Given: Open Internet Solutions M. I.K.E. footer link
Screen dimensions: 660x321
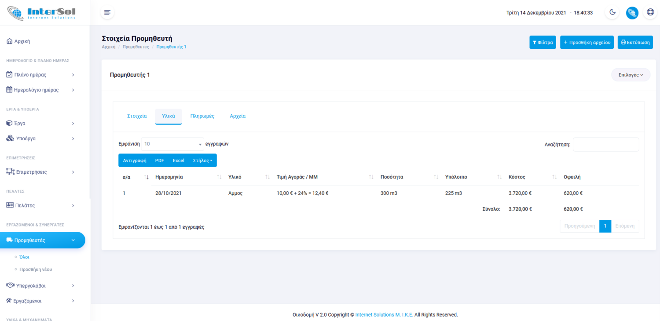Looking at the screenshot, I should click(384, 315).
